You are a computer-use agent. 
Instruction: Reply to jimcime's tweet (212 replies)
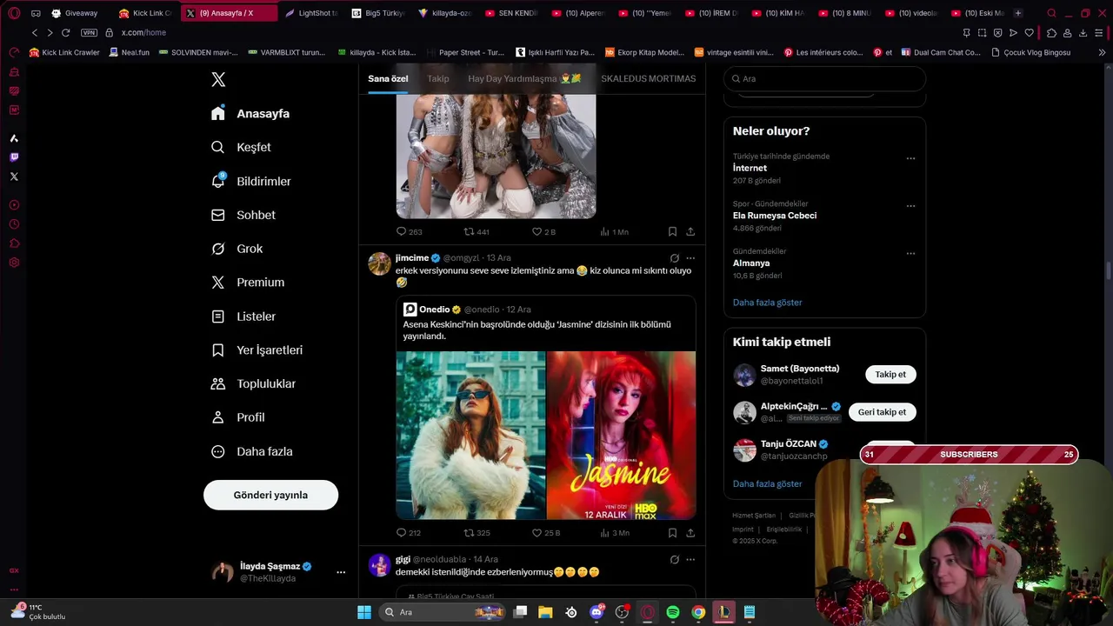[408, 533]
